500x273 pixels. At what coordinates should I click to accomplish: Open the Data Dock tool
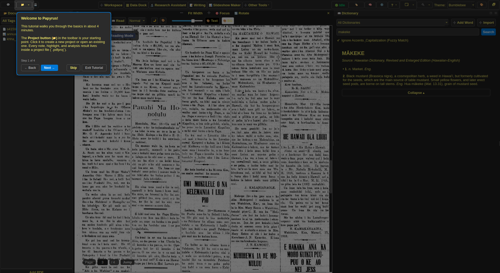coord(136,5)
